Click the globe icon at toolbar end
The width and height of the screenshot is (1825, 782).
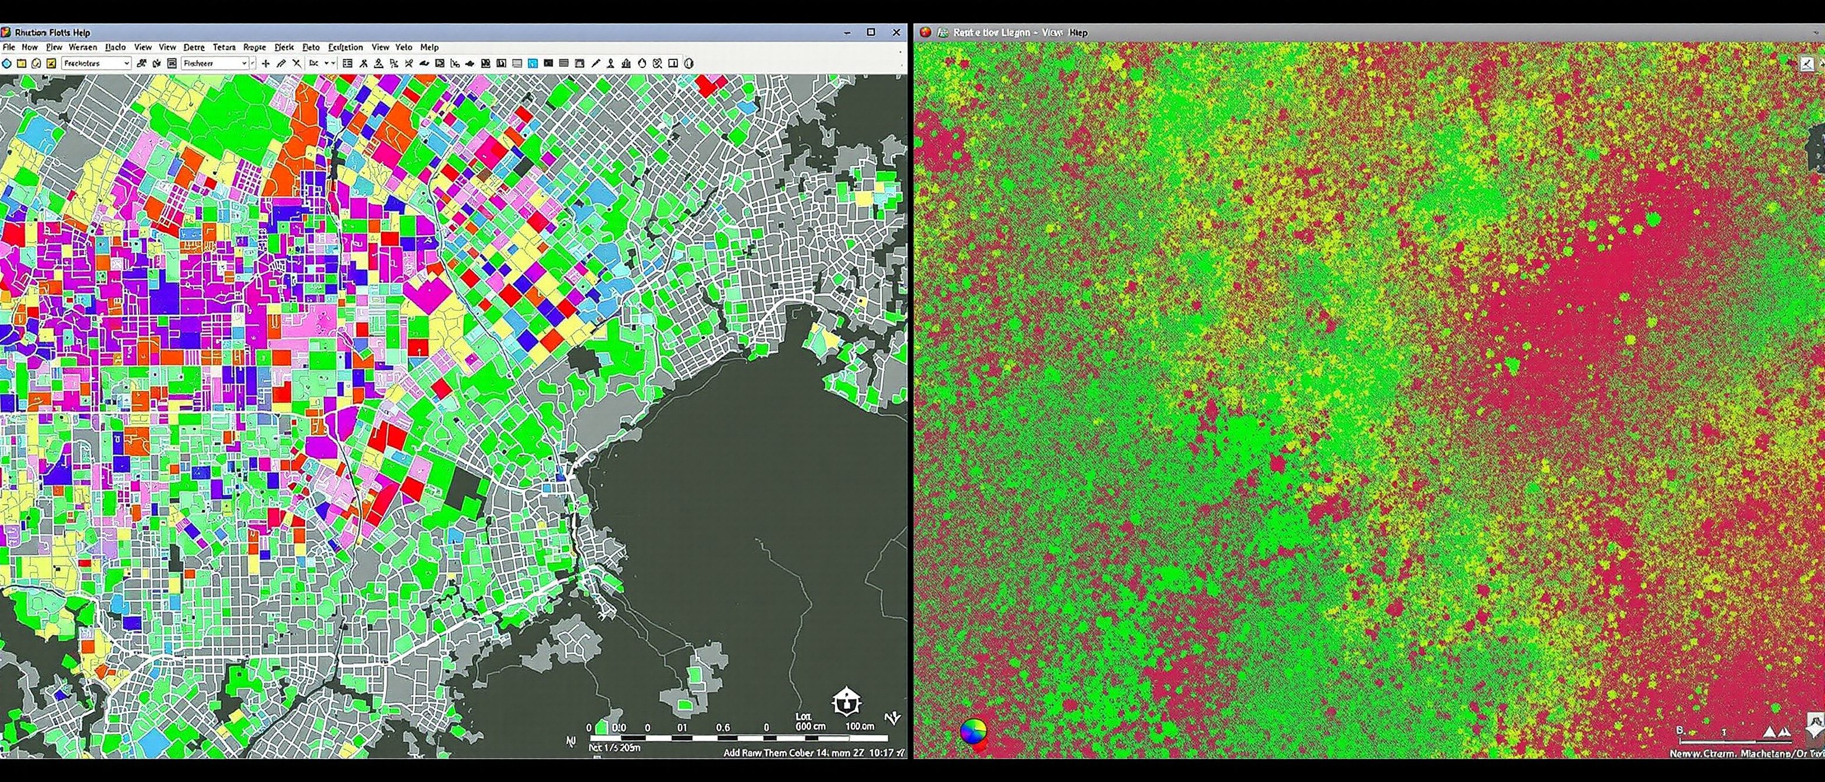click(x=688, y=64)
